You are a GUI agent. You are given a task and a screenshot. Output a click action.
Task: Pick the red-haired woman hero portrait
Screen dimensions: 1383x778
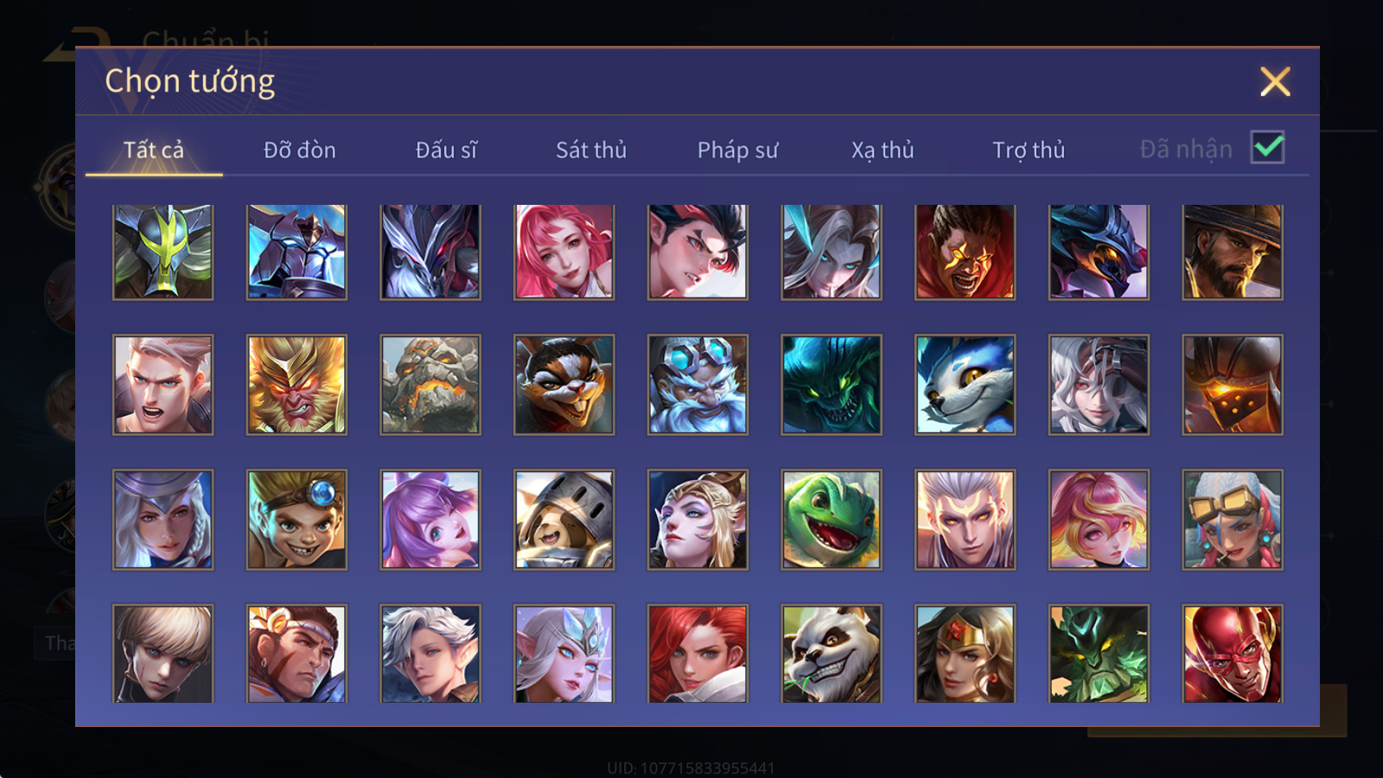click(698, 654)
